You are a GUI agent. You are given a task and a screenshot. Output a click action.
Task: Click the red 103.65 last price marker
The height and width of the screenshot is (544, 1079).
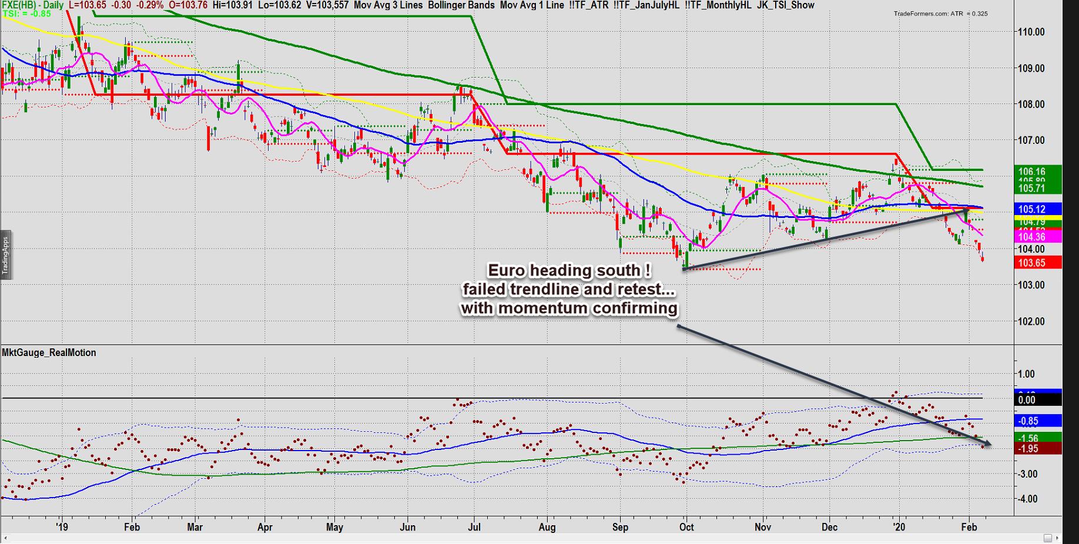[1037, 263]
